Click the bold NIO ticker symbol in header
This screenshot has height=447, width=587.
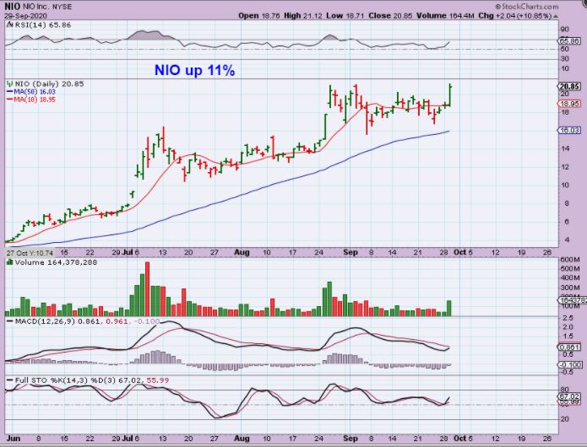[x=13, y=7]
